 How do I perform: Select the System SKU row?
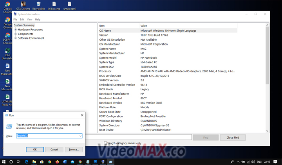click(168, 67)
